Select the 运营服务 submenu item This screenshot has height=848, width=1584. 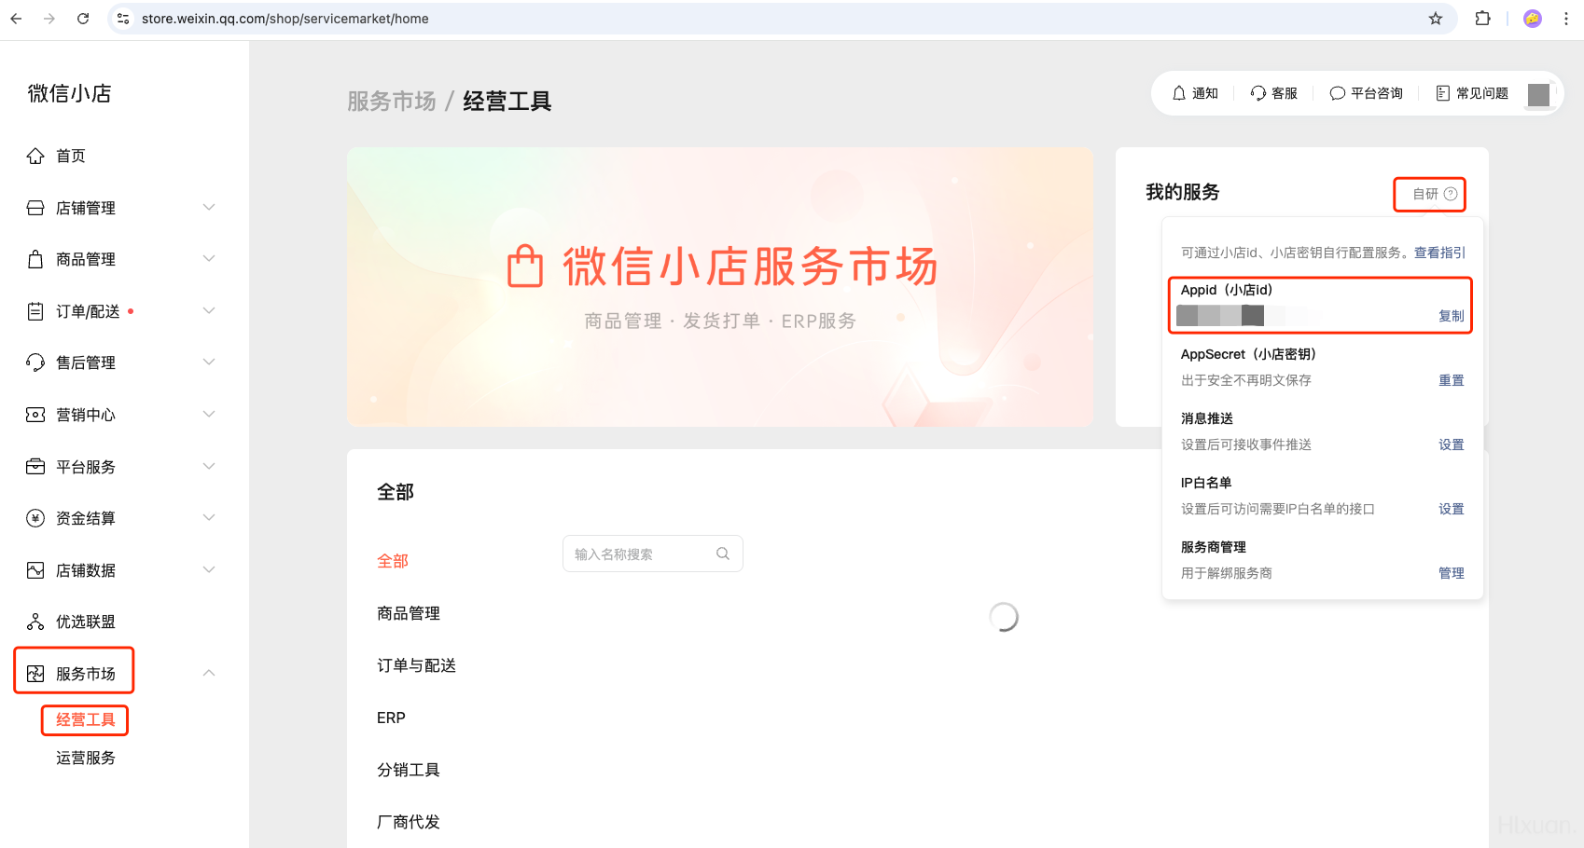(86, 758)
